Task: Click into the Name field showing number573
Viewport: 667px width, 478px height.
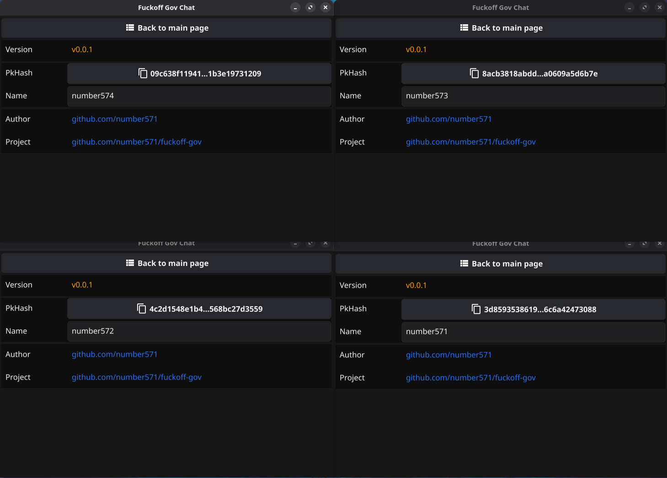Action: [533, 96]
